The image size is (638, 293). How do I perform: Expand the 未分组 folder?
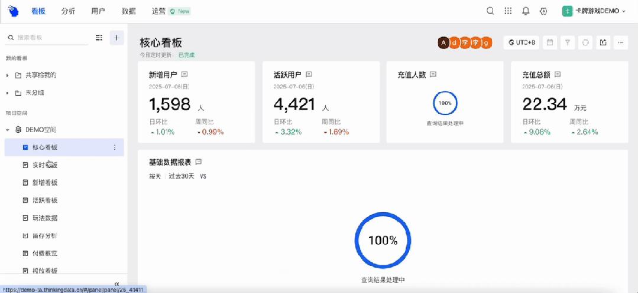point(7,93)
